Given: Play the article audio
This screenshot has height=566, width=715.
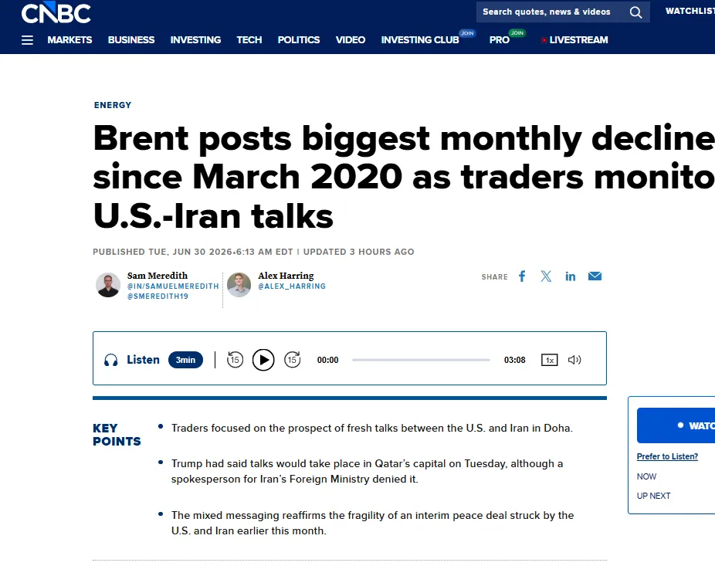Looking at the screenshot, I should [263, 360].
